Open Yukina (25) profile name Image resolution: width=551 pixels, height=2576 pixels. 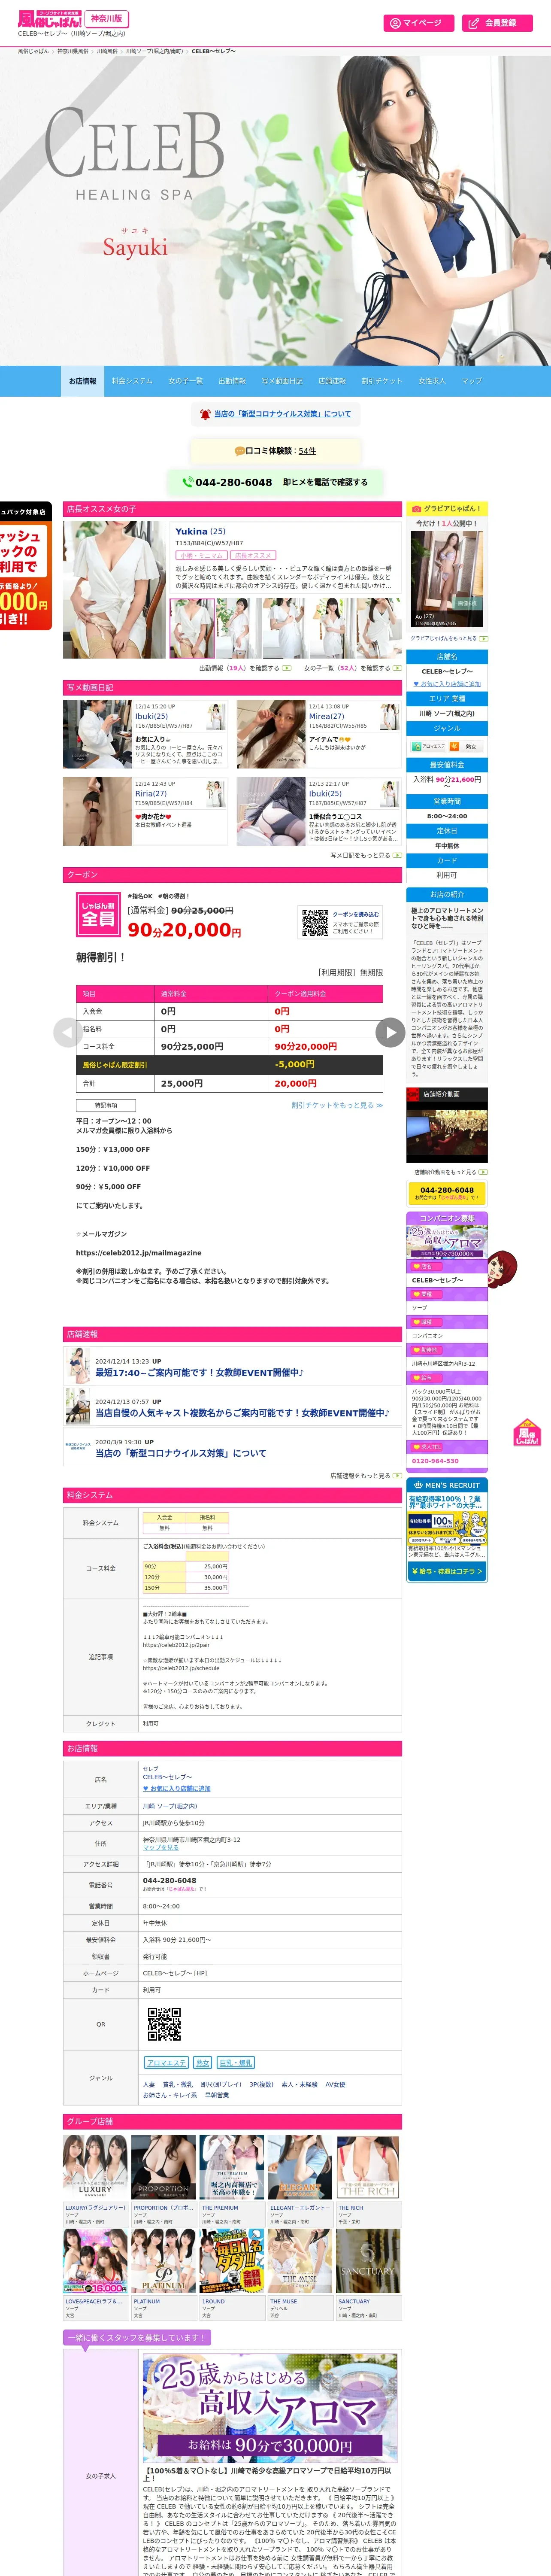[x=200, y=531]
